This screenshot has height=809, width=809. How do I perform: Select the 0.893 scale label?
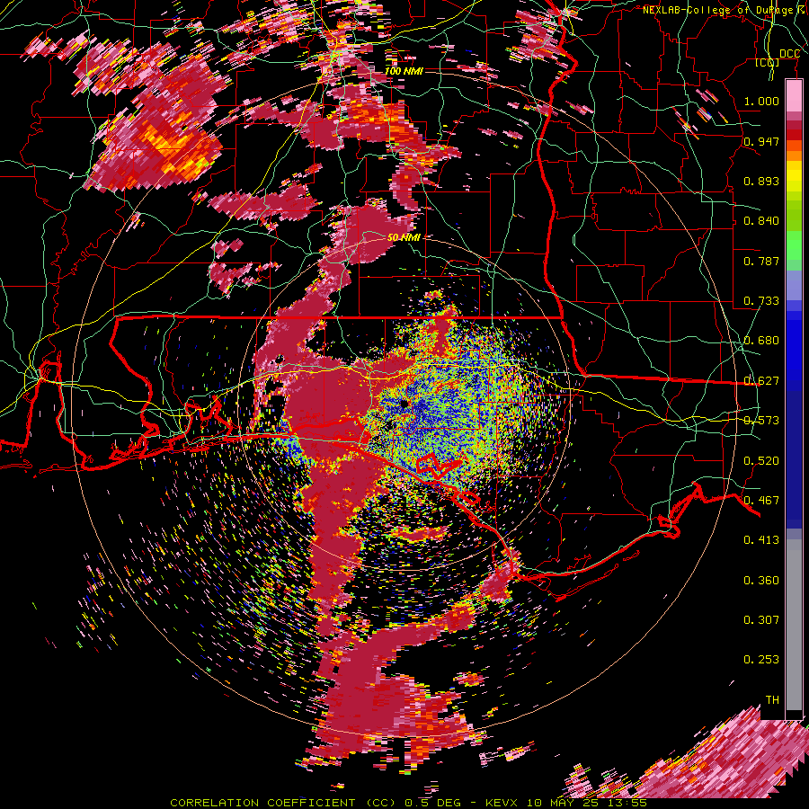click(x=761, y=181)
